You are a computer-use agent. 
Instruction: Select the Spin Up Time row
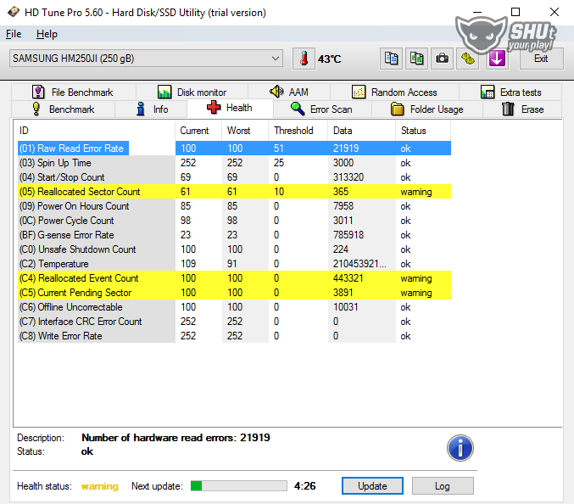(x=234, y=163)
